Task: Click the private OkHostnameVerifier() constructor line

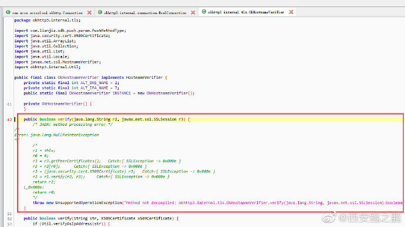Action: pyautogui.click(x=58, y=104)
